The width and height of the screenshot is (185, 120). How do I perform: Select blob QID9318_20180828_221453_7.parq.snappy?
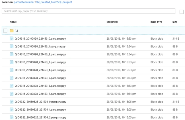tap(40, 94)
